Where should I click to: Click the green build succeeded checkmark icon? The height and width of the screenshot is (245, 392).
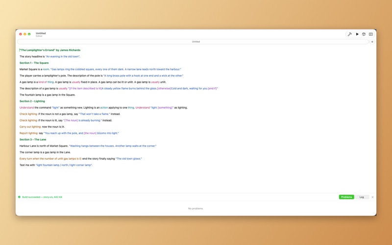19,197
